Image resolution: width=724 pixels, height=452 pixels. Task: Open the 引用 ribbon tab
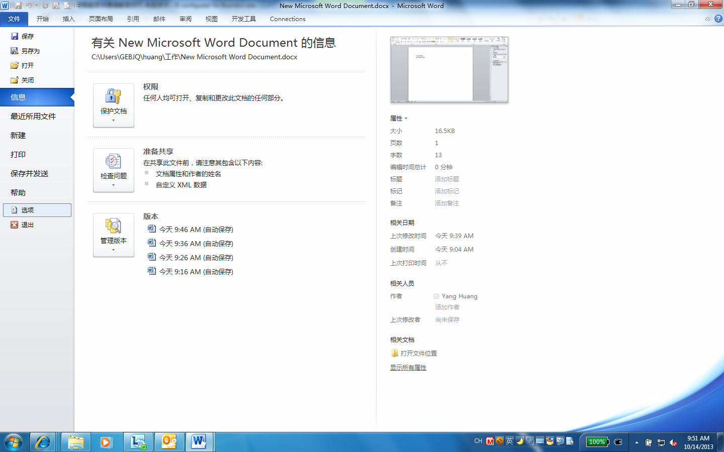tap(133, 19)
